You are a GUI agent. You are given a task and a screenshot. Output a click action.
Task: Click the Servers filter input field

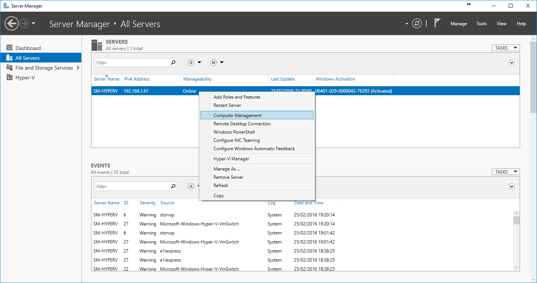132,62
